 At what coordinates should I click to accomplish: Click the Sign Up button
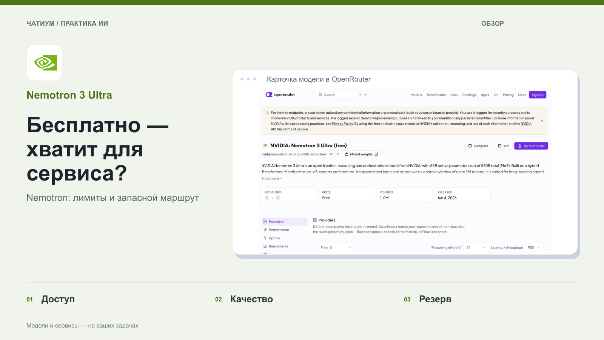tap(538, 95)
